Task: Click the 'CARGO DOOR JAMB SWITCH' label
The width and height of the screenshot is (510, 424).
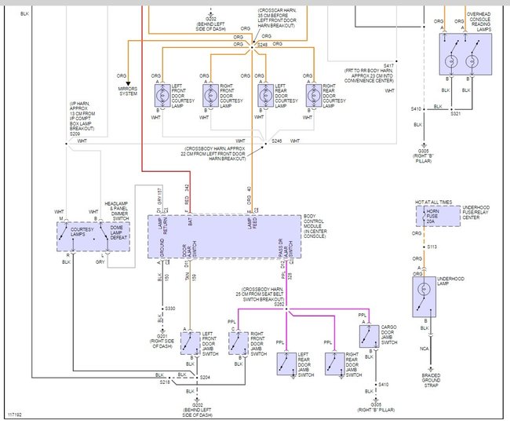Action: 389,334
